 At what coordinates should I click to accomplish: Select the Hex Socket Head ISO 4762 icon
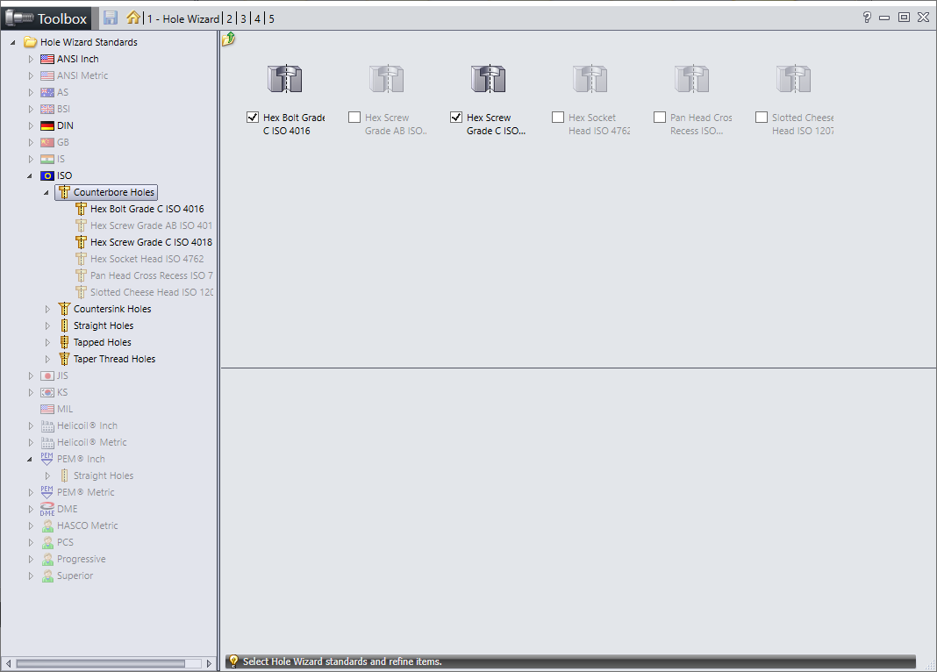pos(590,79)
